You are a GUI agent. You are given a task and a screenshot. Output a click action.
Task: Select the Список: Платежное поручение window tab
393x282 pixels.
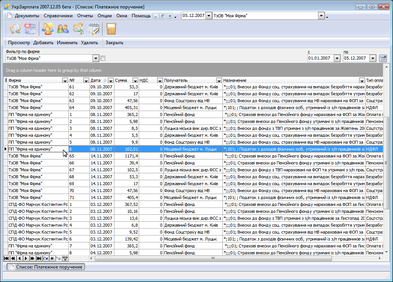tap(46, 267)
